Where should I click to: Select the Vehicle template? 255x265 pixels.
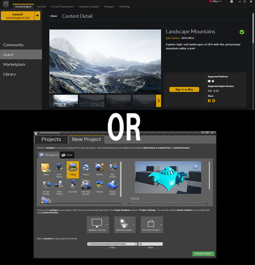pos(99,187)
